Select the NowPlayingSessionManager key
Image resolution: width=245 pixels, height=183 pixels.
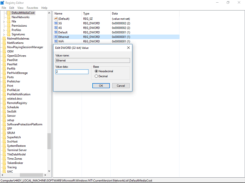pyautogui.click(x=25, y=47)
